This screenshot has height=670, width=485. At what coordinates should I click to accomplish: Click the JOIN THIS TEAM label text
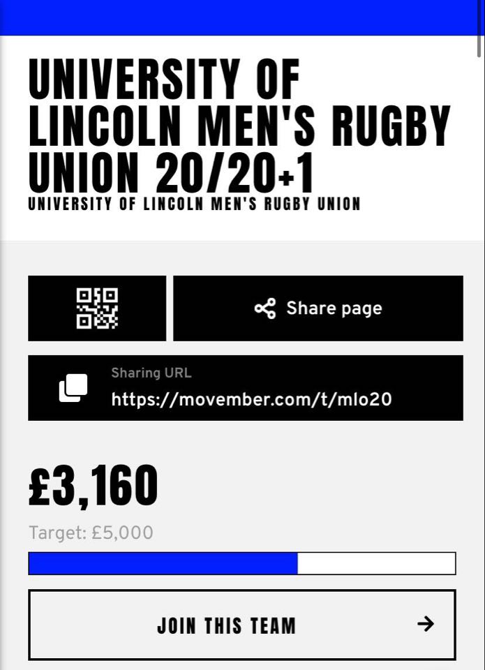tap(227, 625)
